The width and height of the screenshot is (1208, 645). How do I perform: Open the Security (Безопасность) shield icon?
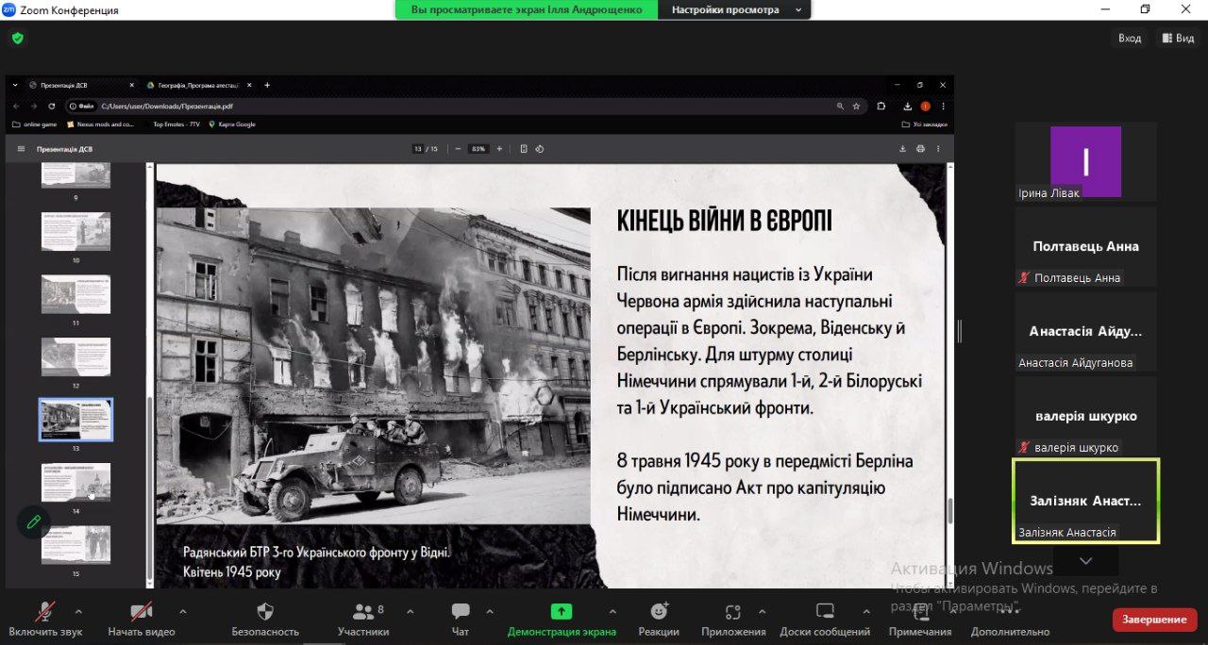pos(265,611)
